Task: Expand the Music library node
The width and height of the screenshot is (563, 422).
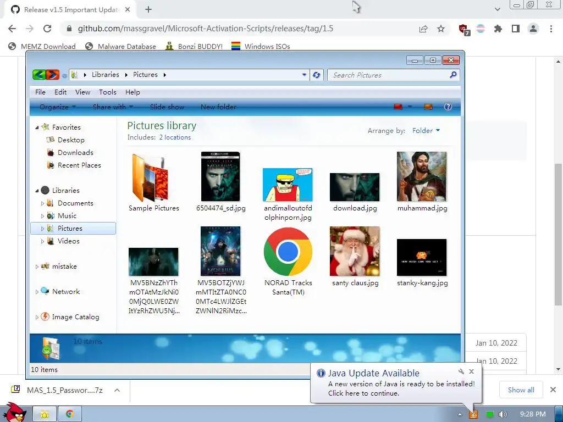Action: click(42, 216)
